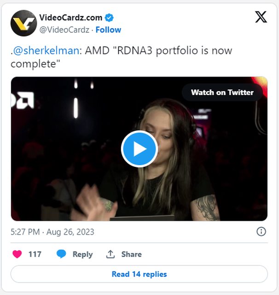The width and height of the screenshot is (279, 295).
Task: Follow the VideoCardz account
Action: 108,29
